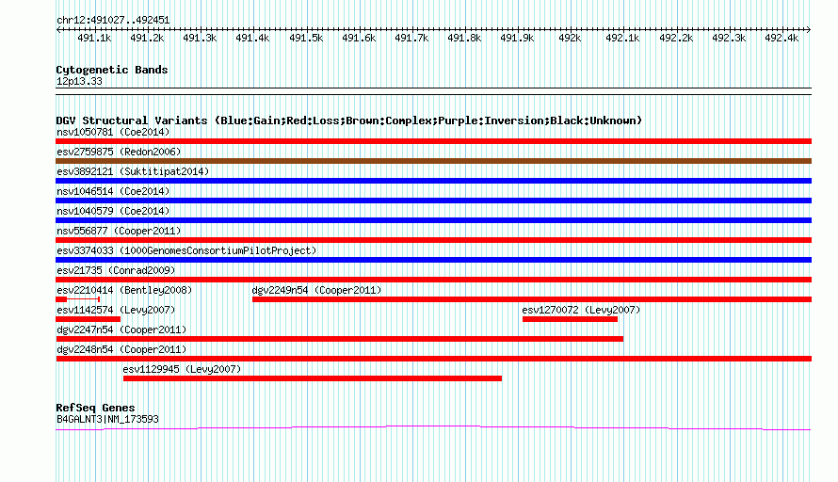Select the red esv21735 loss bar
The width and height of the screenshot is (838, 482).
(433, 280)
